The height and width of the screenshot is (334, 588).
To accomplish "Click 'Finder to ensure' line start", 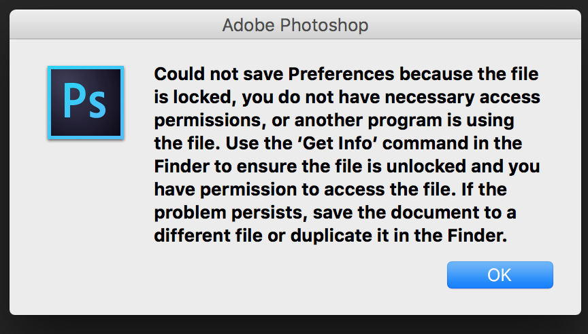I will [x=227, y=166].
